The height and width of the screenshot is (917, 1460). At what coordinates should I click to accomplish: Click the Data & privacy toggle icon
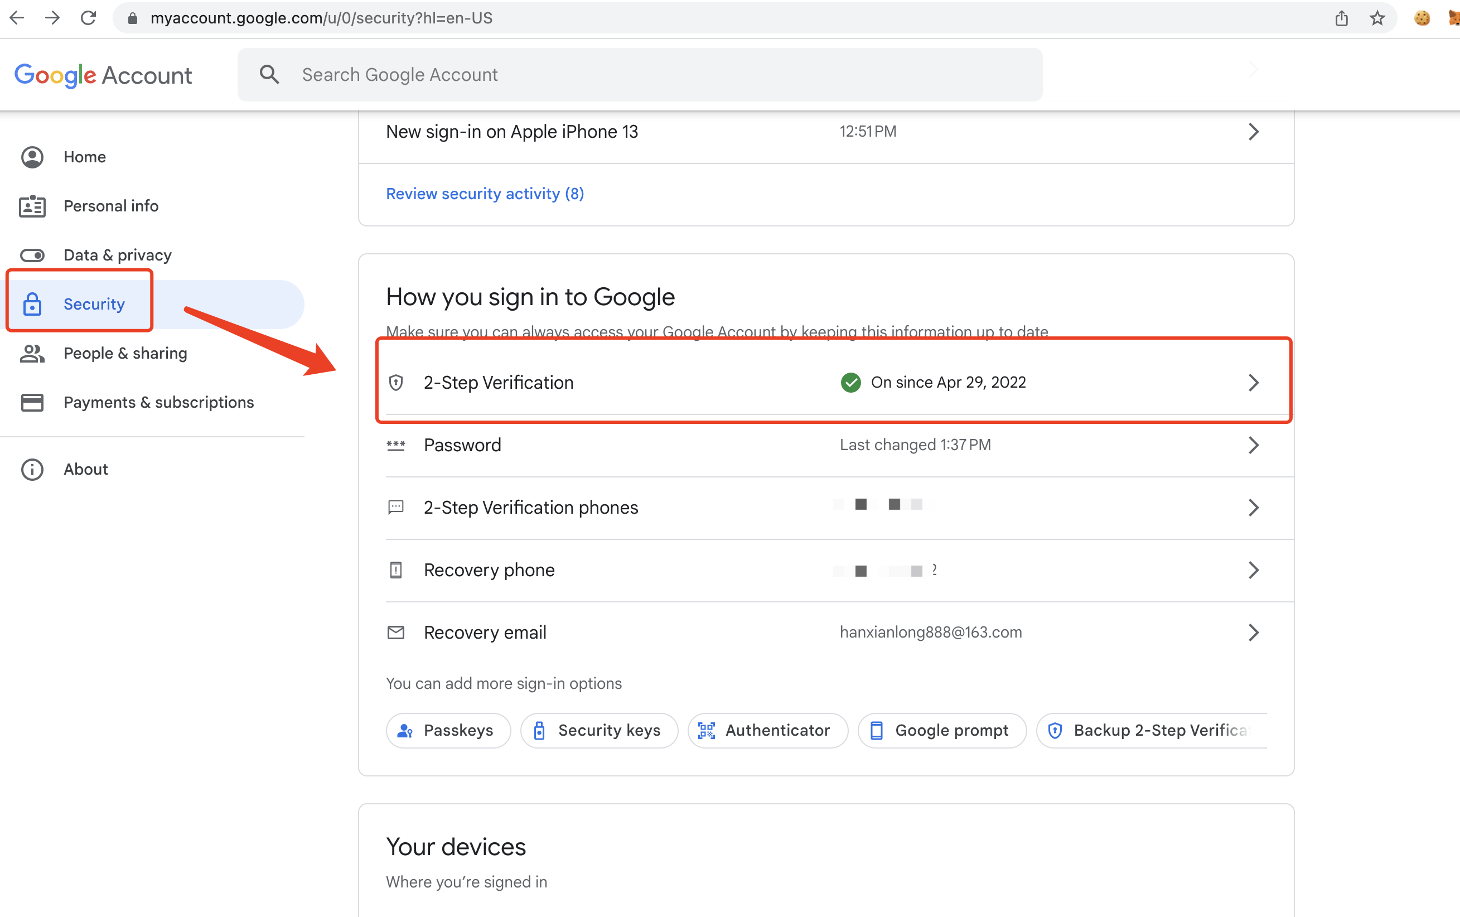click(32, 255)
